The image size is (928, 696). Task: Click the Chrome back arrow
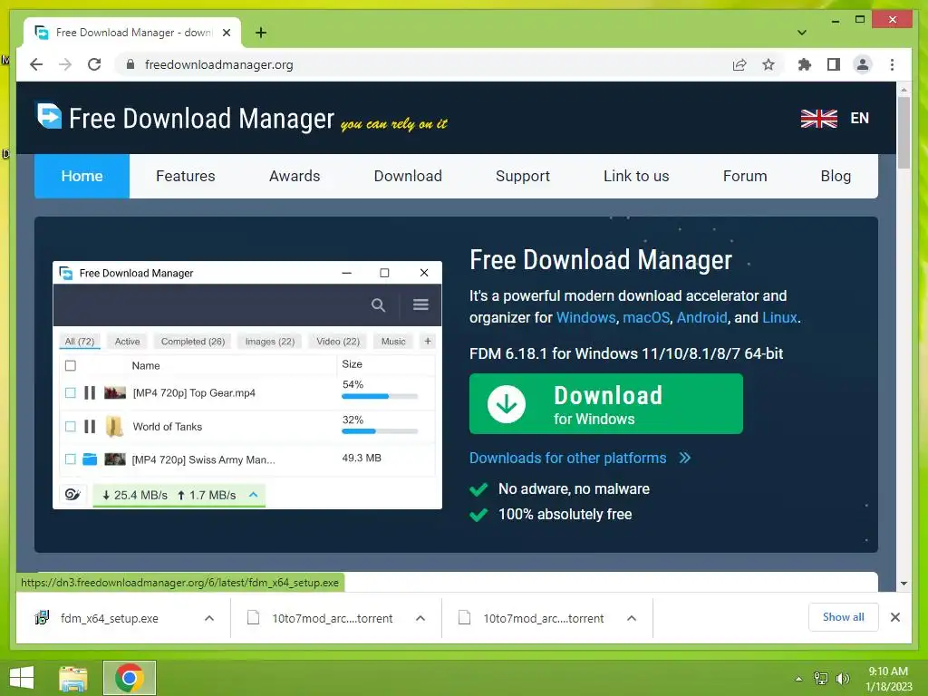click(x=36, y=64)
